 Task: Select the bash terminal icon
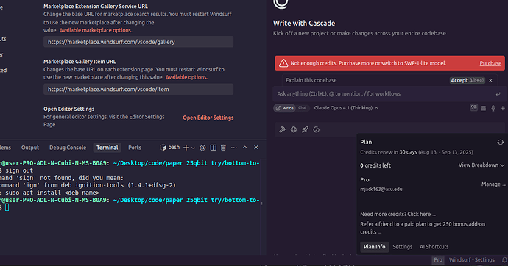(163, 148)
